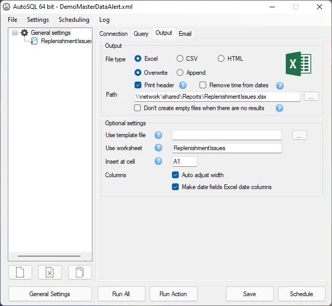Tick Don't create empty files checkbox

[137, 108]
